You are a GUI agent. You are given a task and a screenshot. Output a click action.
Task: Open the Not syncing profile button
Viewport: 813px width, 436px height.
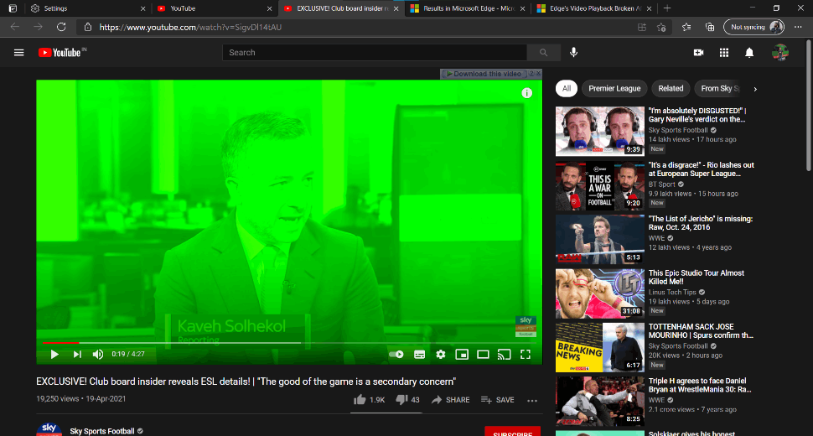(x=753, y=27)
